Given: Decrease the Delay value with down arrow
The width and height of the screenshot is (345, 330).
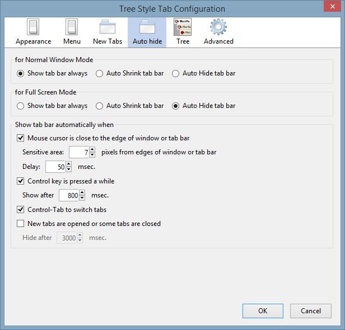Looking at the screenshot, I should [x=69, y=169].
